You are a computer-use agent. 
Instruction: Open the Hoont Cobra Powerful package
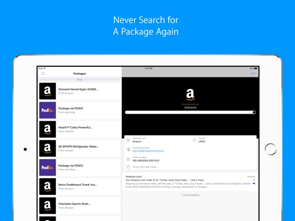click(80, 129)
